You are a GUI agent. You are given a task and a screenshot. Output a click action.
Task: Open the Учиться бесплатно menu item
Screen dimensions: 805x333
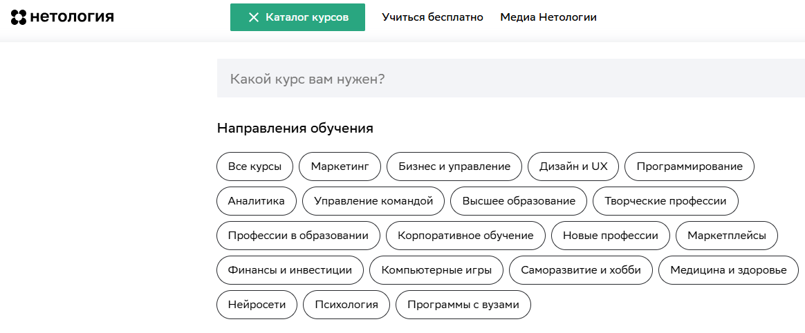click(432, 17)
